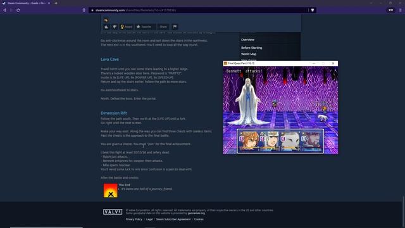Select the Steam Community guide tab
The height and width of the screenshot is (228, 405).
pyautogui.click(x=26, y=3)
